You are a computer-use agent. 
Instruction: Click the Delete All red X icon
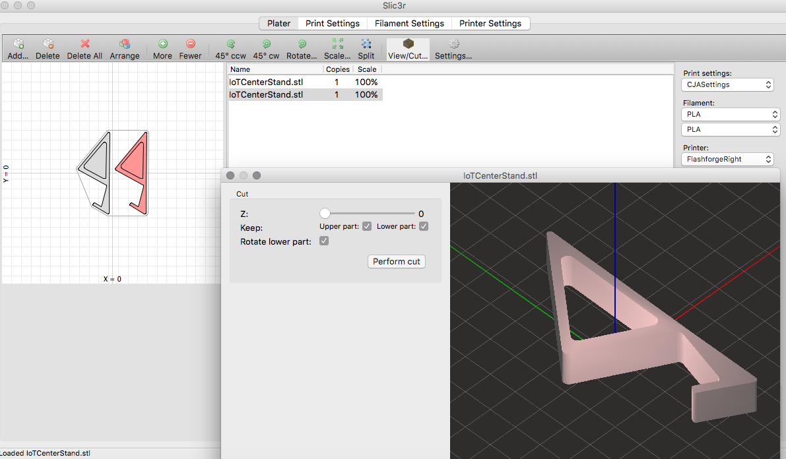(84, 44)
